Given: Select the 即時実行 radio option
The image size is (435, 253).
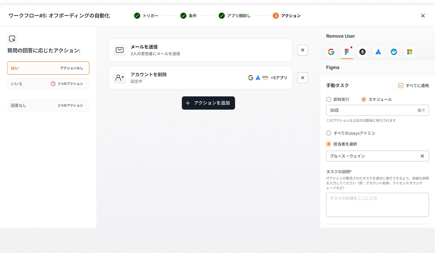Looking at the screenshot, I should 328,99.
